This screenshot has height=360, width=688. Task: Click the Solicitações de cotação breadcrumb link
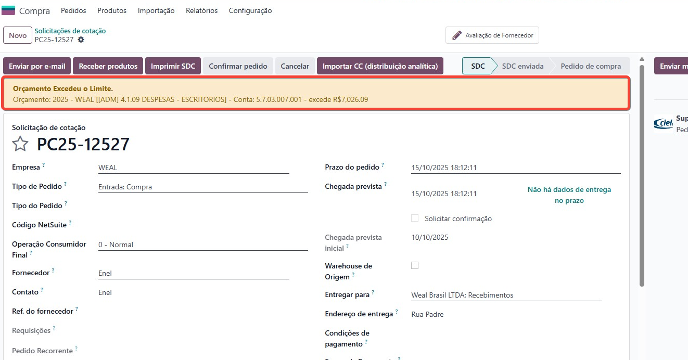[x=70, y=31]
